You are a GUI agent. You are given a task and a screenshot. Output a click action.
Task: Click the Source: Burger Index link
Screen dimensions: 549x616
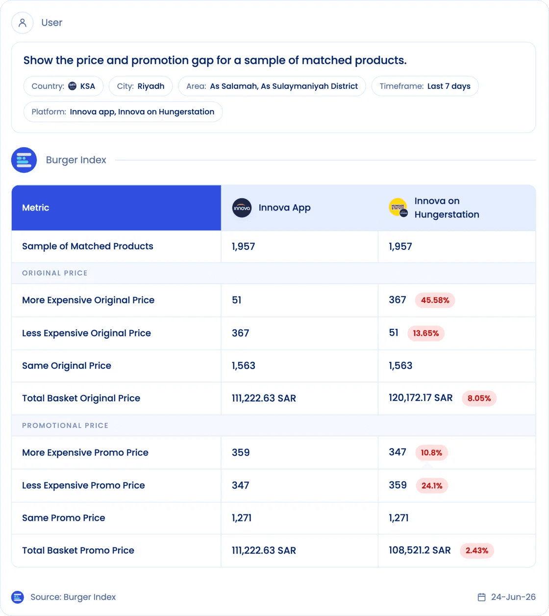pos(73,597)
